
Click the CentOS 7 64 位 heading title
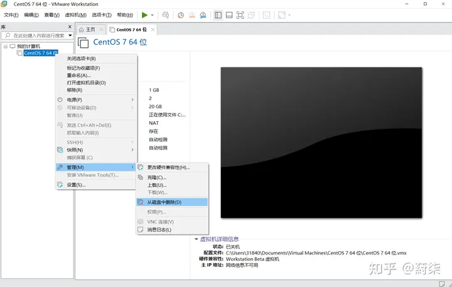pyautogui.click(x=120, y=42)
